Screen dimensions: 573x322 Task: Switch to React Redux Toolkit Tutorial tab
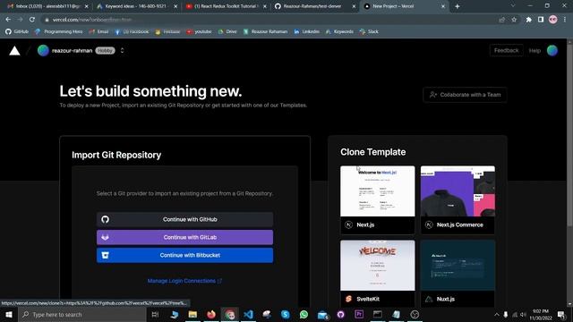(225, 6)
